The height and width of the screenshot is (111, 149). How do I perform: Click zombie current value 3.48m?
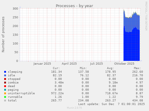[x=59, y=83]
